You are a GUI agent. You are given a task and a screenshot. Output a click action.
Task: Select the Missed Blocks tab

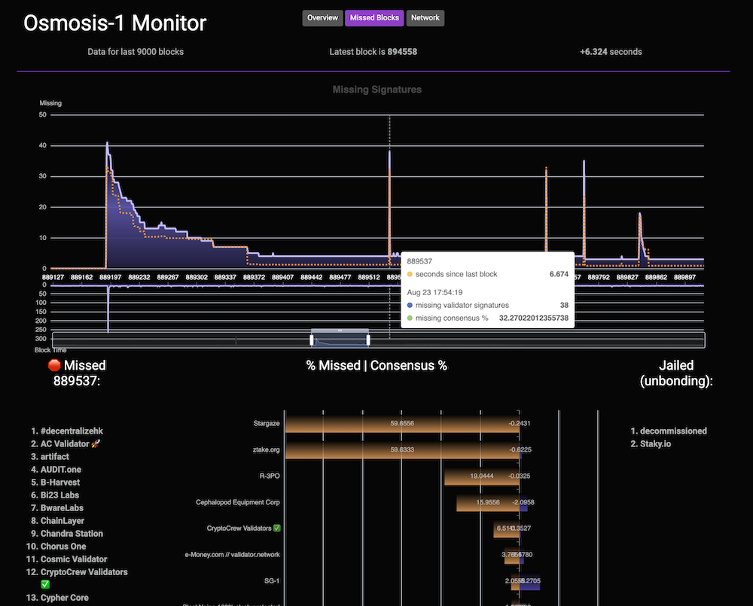pos(374,18)
